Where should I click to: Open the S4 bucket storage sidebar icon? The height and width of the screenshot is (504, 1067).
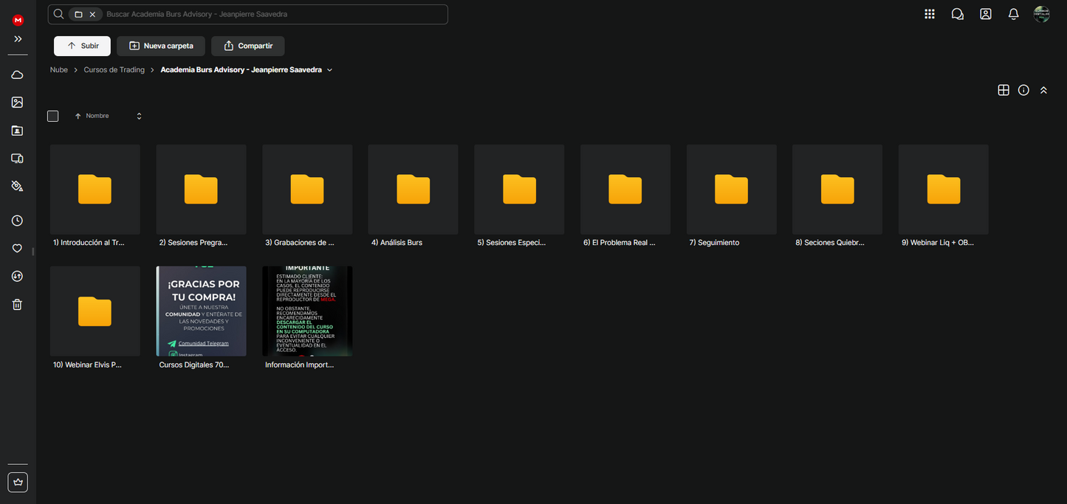click(x=18, y=186)
